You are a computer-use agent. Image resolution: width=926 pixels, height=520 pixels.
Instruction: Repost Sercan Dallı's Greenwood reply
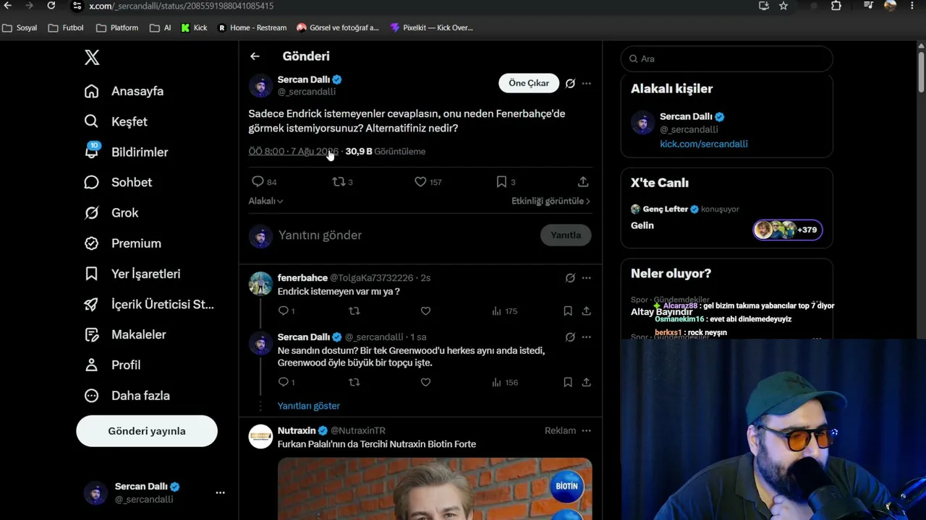pyautogui.click(x=354, y=382)
